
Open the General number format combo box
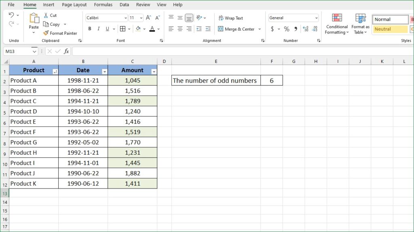coord(293,18)
